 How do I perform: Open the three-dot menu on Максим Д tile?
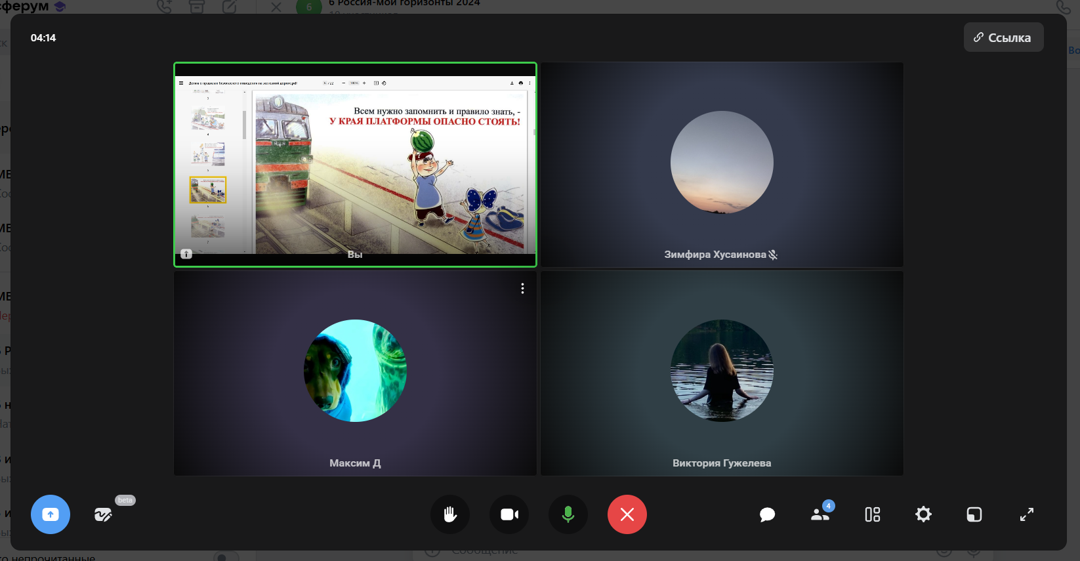point(522,289)
